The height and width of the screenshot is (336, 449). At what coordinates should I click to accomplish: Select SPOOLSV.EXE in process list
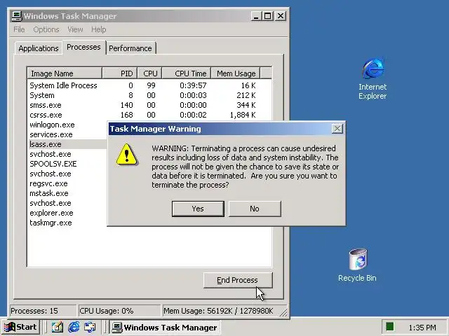tap(53, 164)
